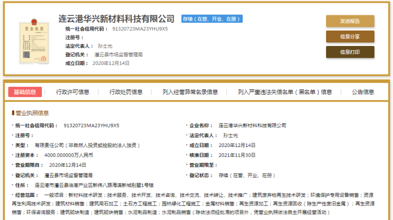Viewport: 393px width, 220px height.
Task: Select the 基础信息 tab
Action: point(25,92)
